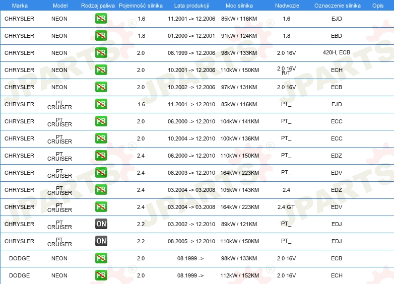Click production dates 08.2005 -> 12.2010
Viewport: 394px width, 284px height.
[x=191, y=241]
